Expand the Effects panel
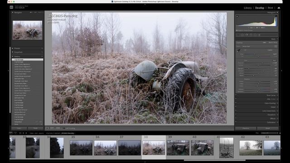Screen dimensions: 290x163 tap(277, 119)
